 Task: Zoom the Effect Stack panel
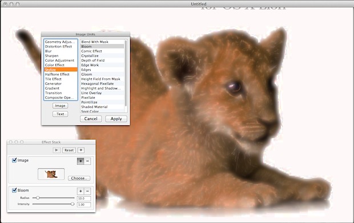point(22,142)
